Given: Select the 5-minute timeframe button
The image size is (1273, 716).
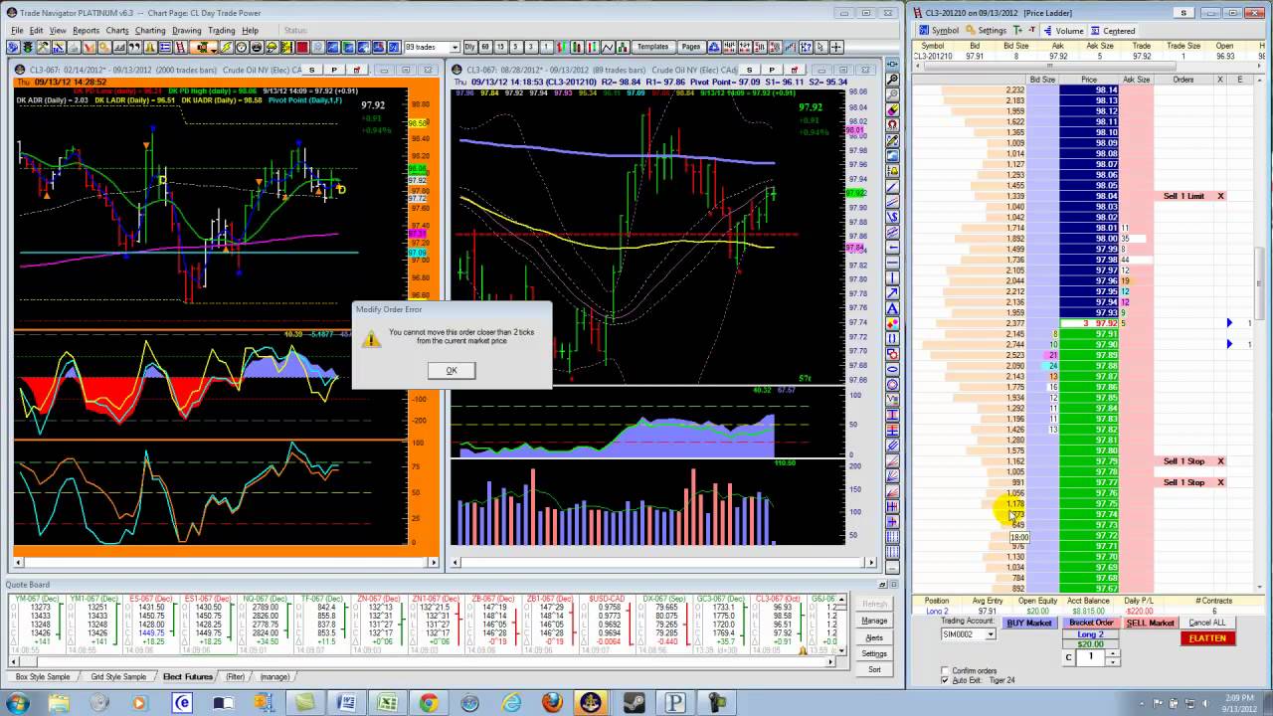Looking at the screenshot, I should 515,47.
